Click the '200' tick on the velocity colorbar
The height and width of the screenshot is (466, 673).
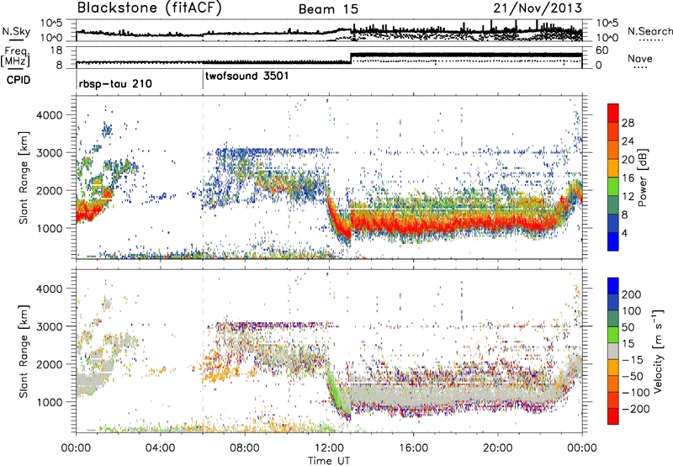(632, 294)
